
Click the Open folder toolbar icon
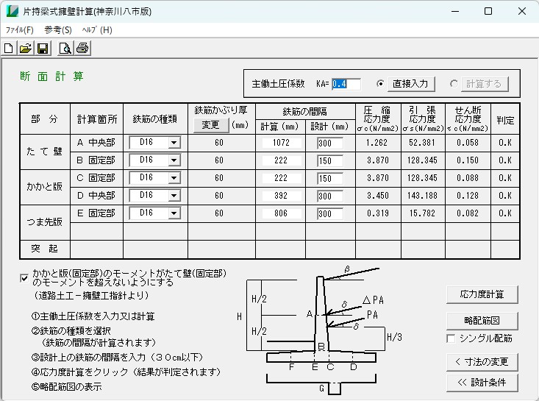(26, 49)
